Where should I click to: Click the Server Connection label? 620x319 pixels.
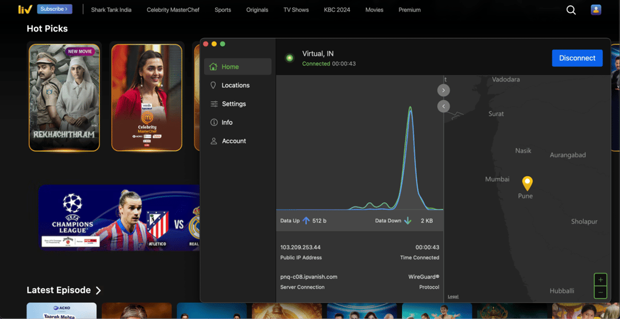coord(302,288)
